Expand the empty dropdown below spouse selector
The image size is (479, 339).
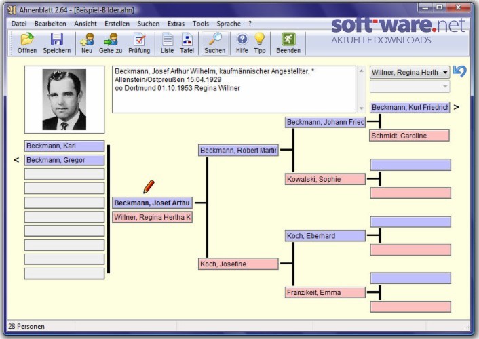(445, 87)
